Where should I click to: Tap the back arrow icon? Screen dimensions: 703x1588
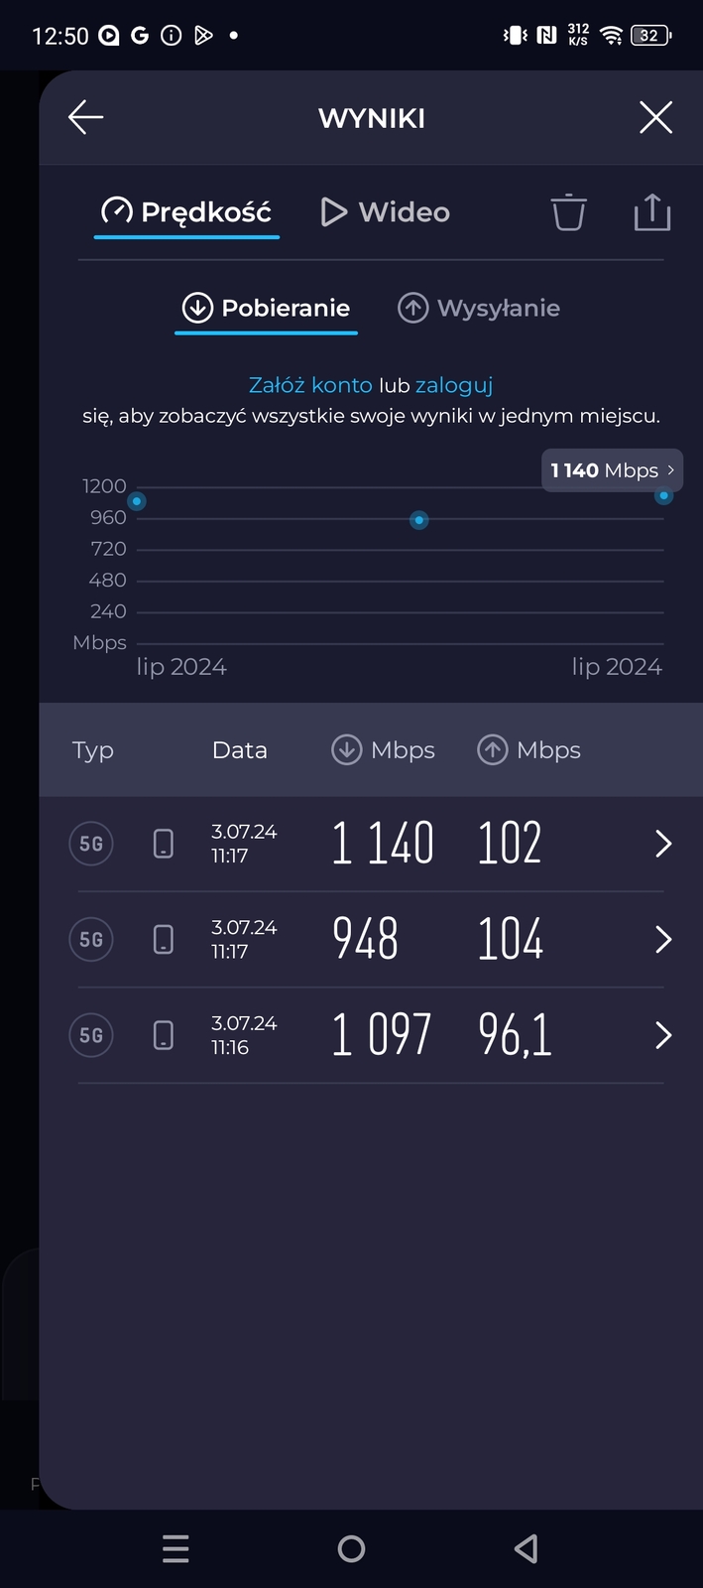(86, 117)
